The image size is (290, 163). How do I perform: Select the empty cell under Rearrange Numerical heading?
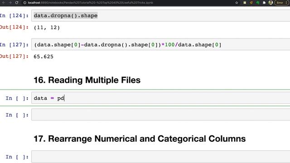[160, 157]
